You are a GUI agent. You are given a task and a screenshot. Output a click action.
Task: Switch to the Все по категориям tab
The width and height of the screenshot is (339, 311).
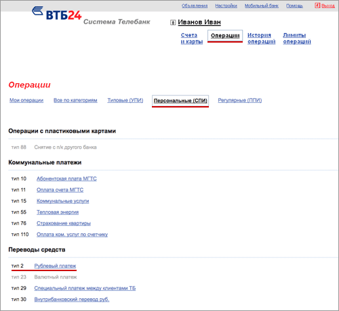click(x=75, y=100)
